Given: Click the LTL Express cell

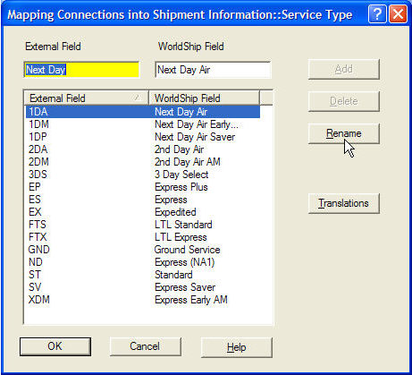Looking at the screenshot, I should [x=181, y=237].
